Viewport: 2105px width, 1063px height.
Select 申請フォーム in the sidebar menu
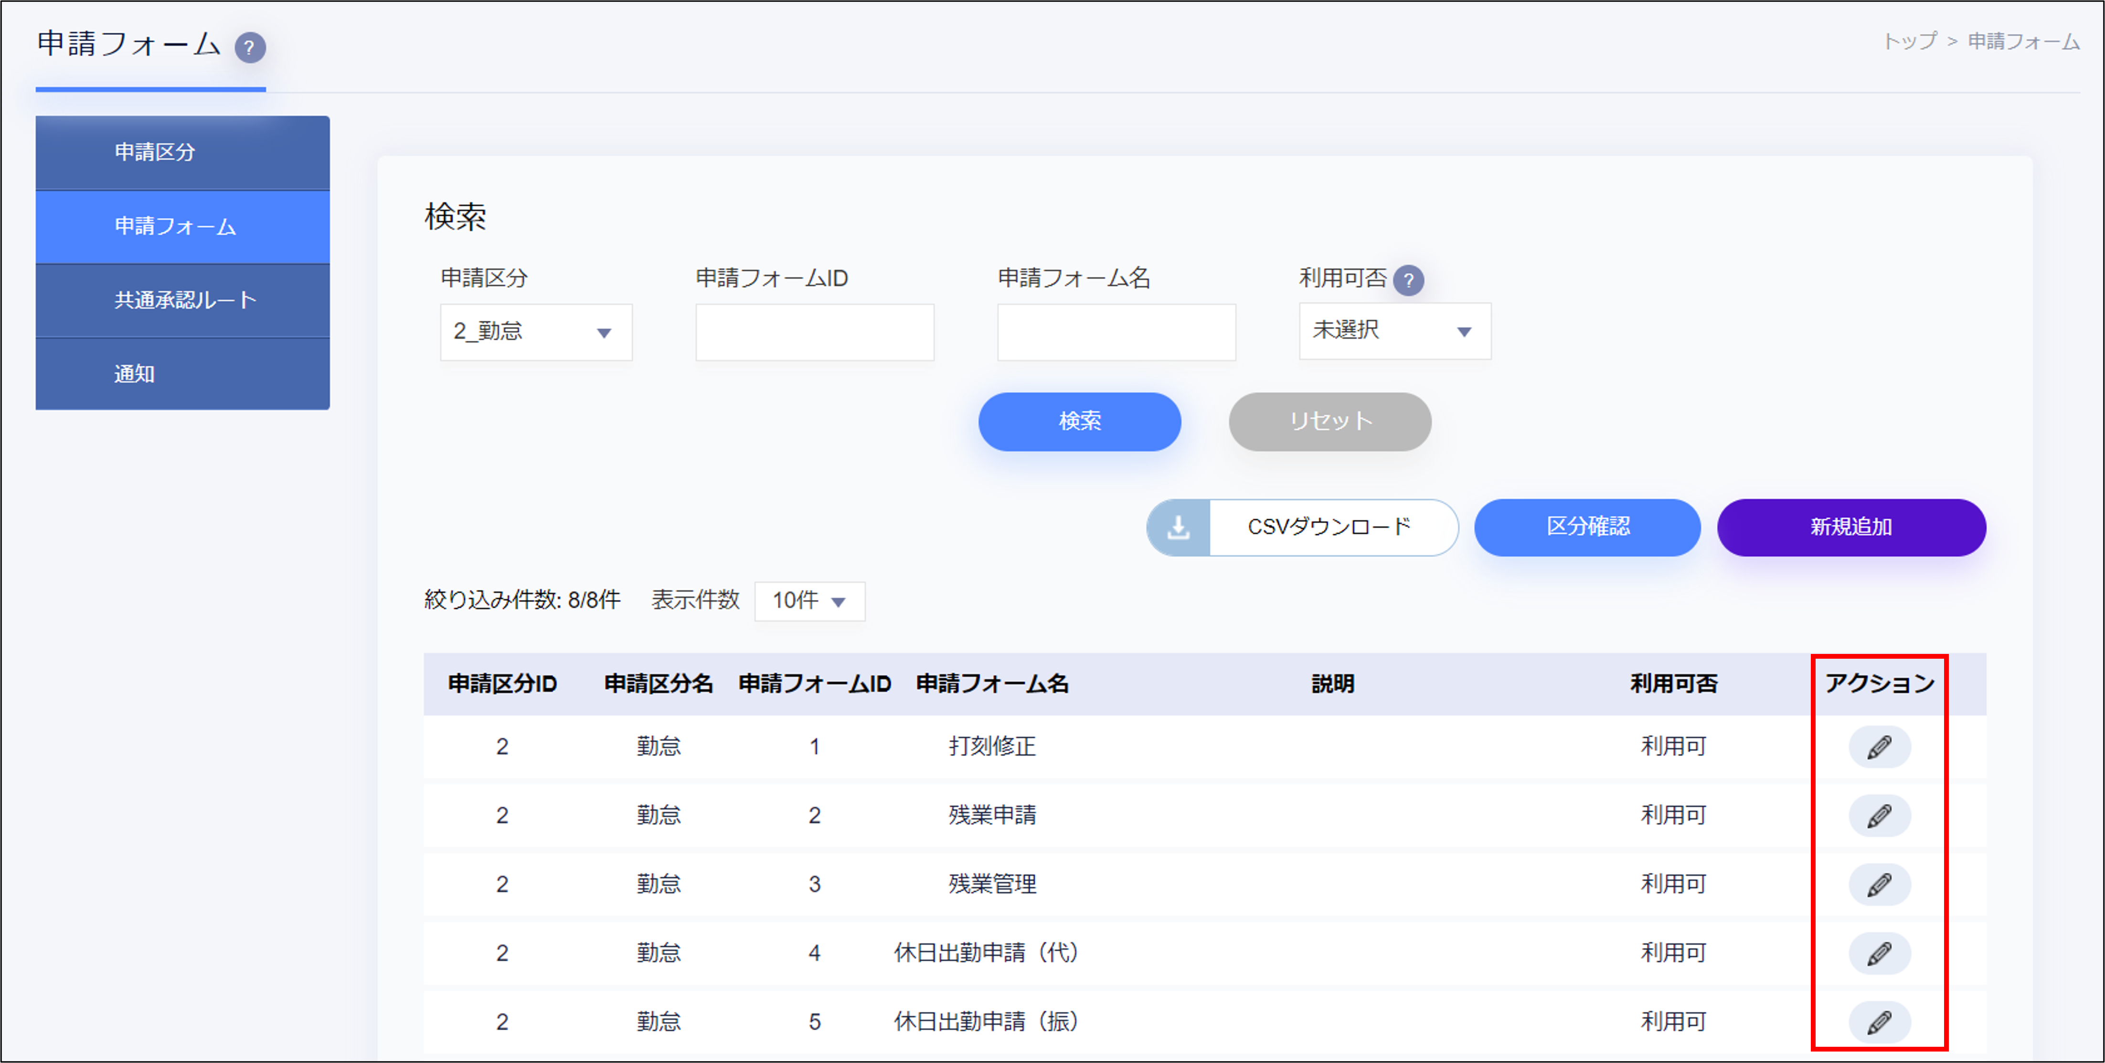183,226
